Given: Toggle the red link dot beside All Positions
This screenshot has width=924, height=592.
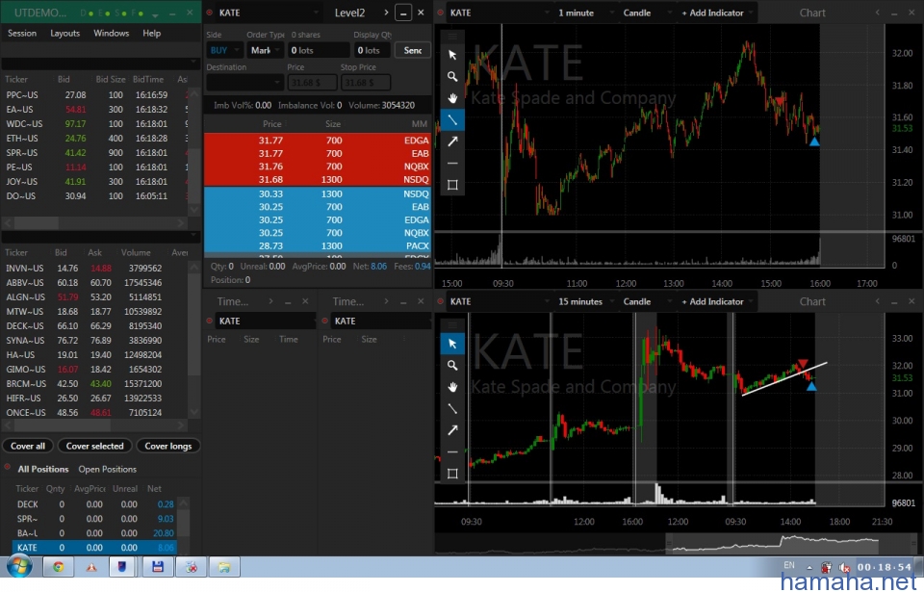Looking at the screenshot, I should coord(8,468).
